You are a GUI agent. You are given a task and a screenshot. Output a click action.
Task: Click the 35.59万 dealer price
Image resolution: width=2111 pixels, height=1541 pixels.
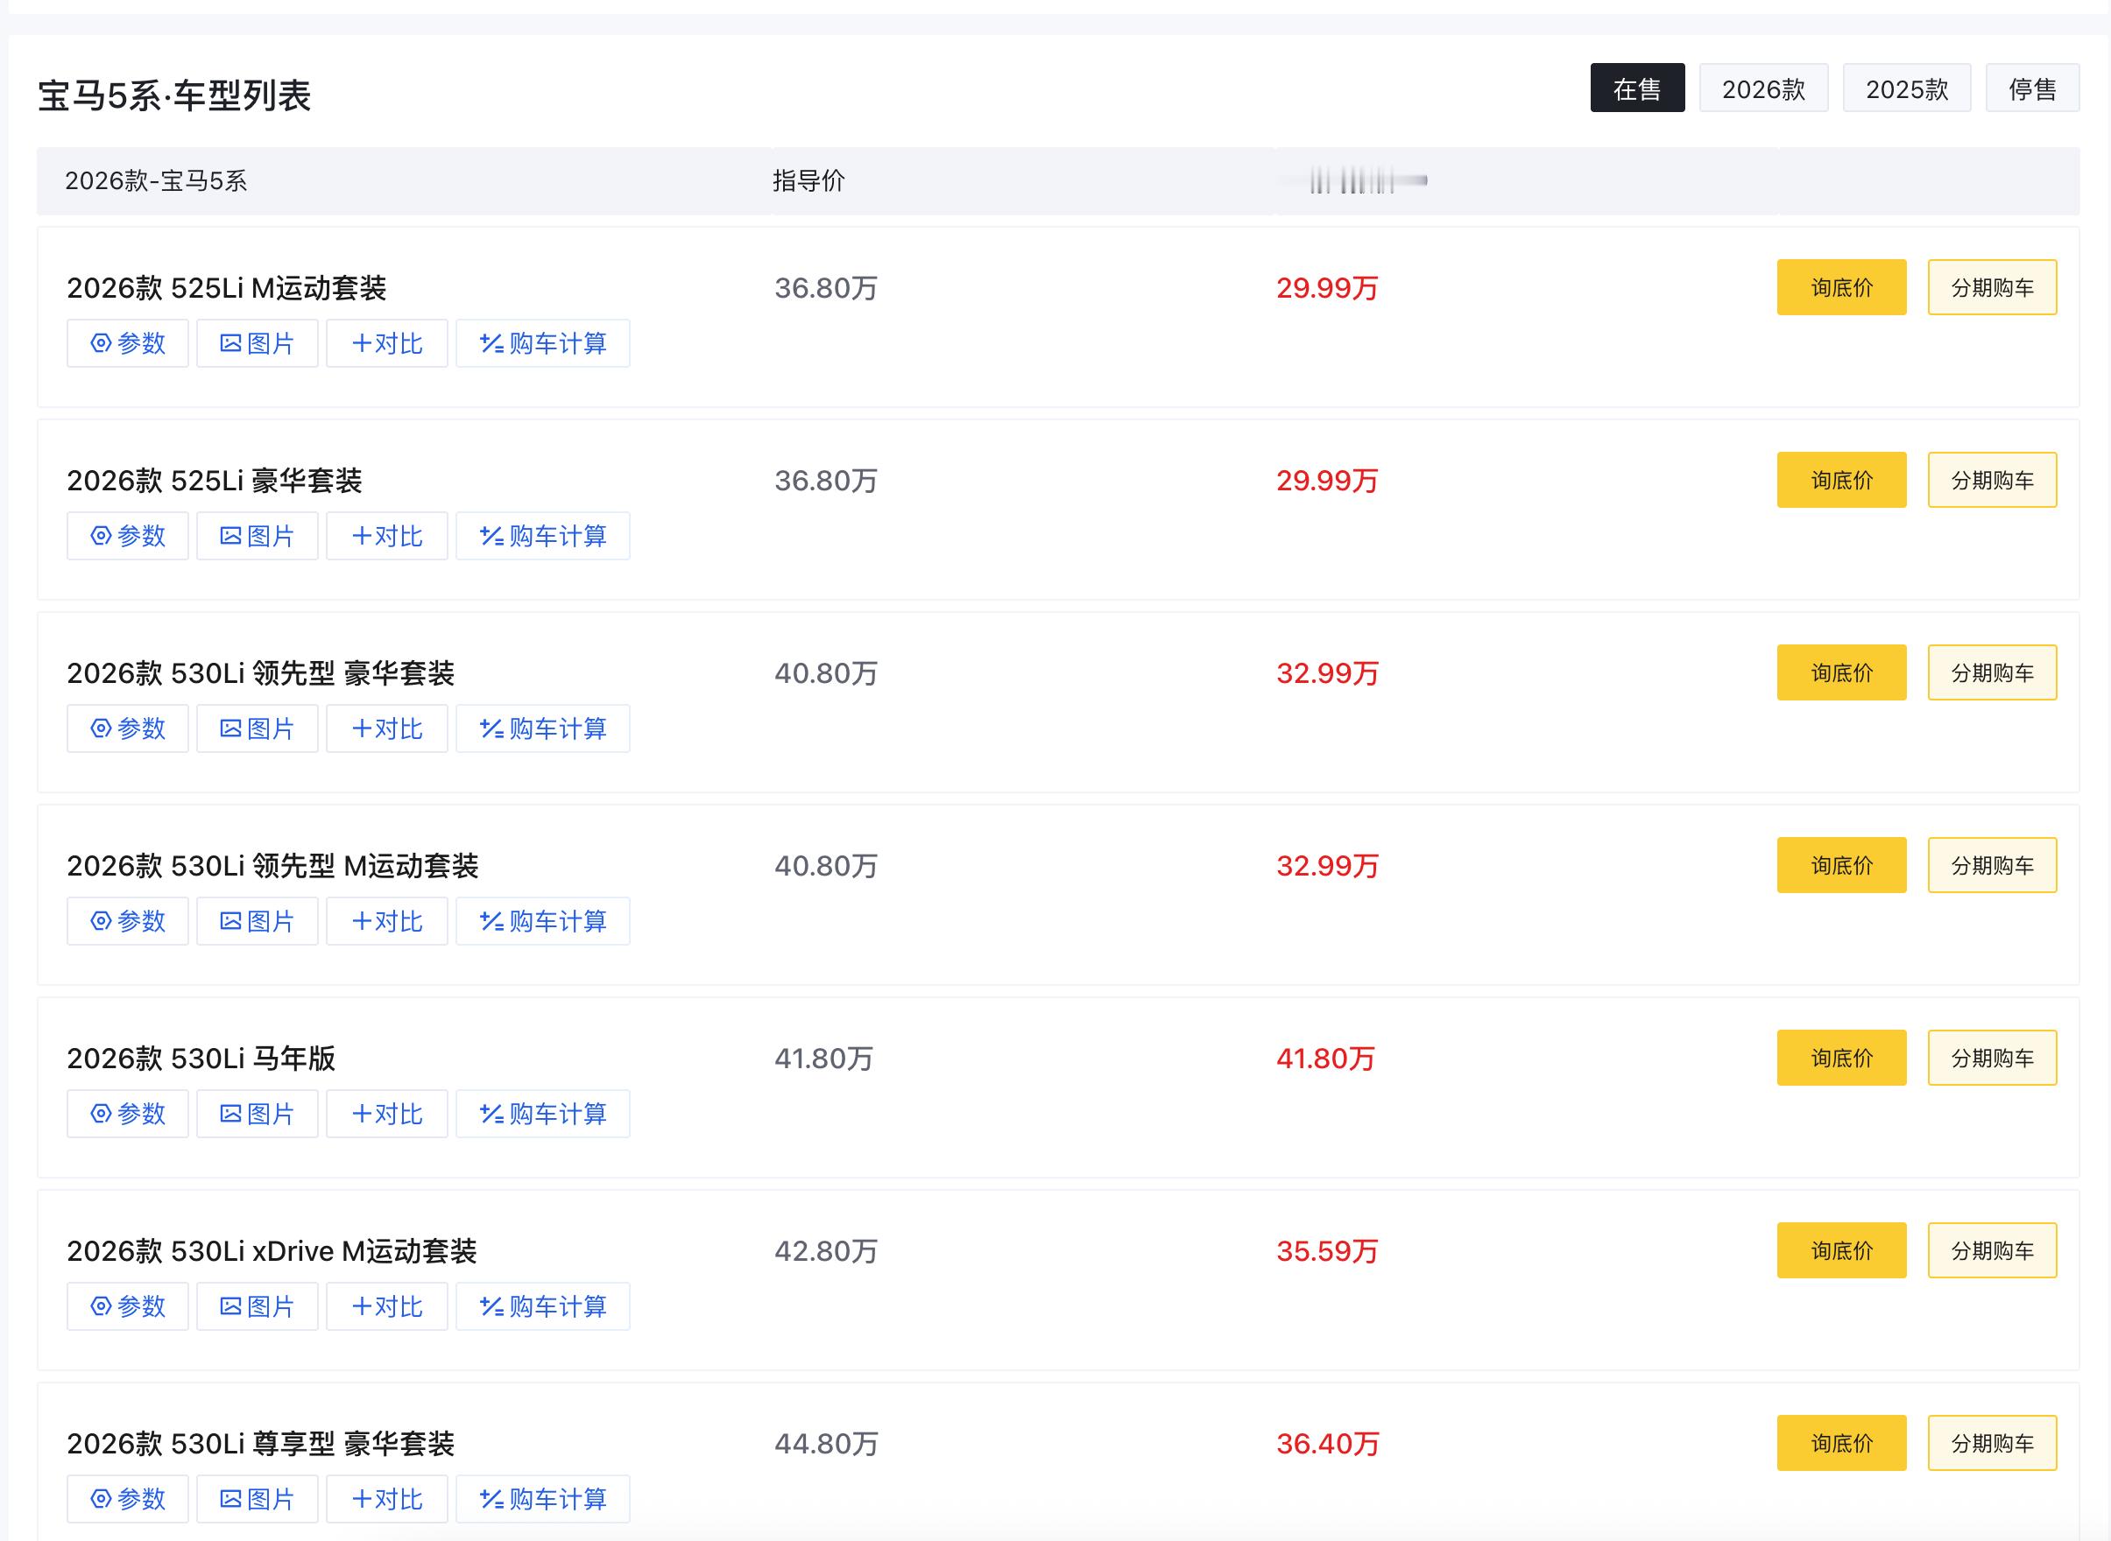tap(1327, 1251)
